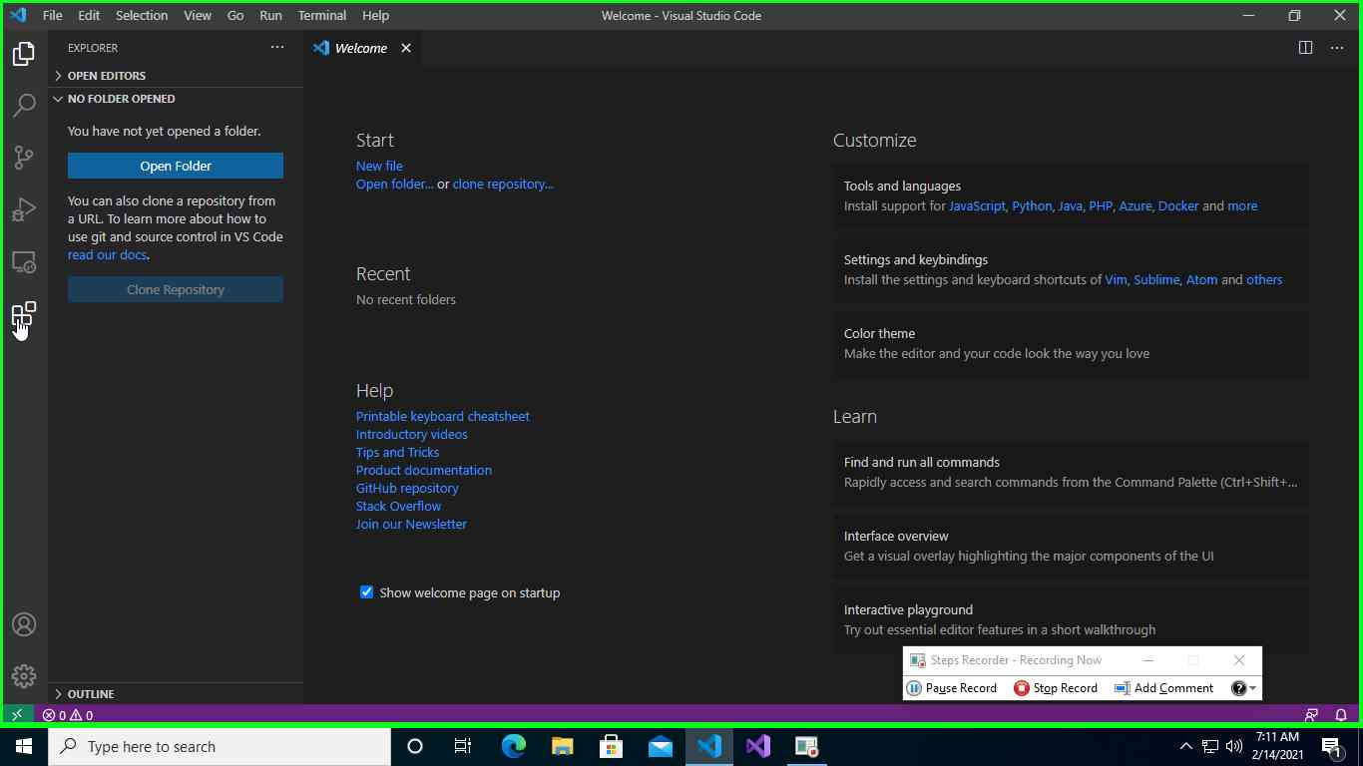Viewport: 1363px width, 766px height.
Task: Click the volume icon in system tray
Action: click(x=1233, y=746)
